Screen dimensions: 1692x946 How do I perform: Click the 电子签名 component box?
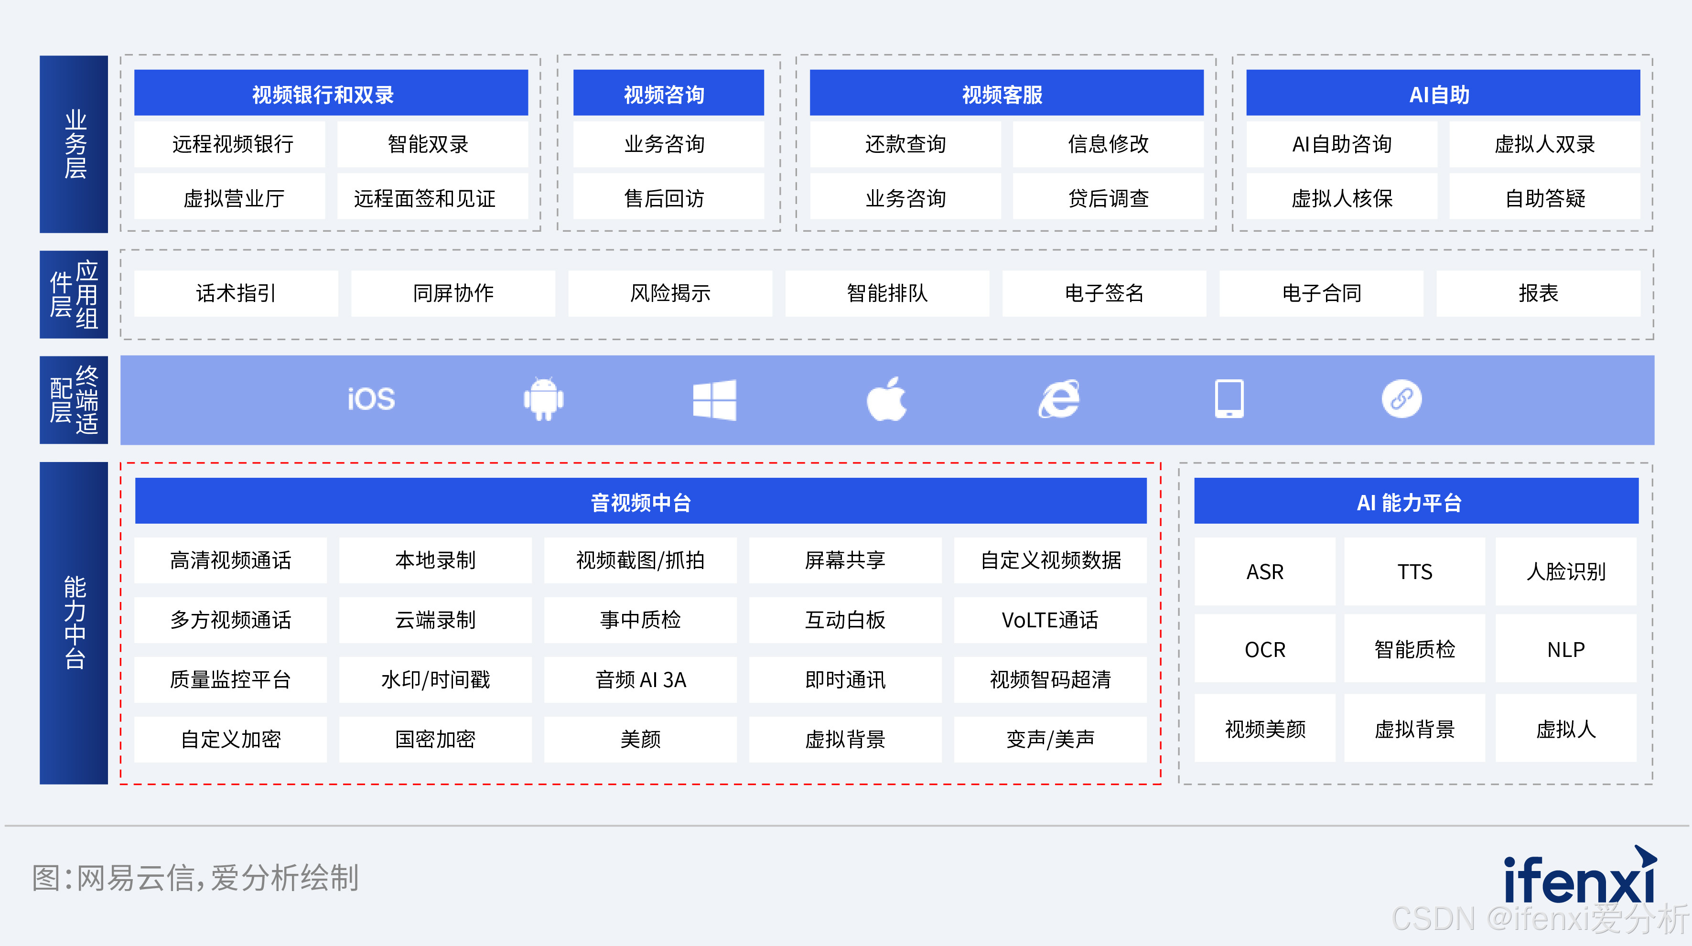tap(1103, 293)
